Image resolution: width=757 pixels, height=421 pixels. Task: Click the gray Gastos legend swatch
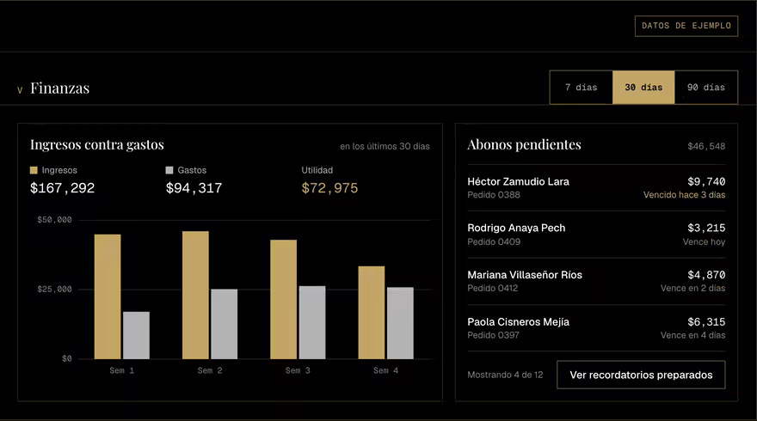coord(169,170)
